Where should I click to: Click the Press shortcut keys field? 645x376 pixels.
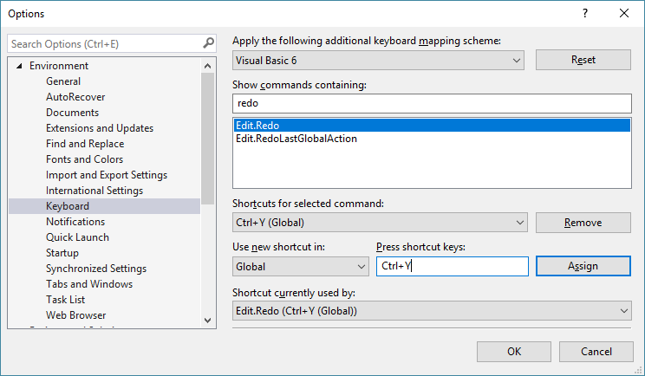click(x=452, y=266)
